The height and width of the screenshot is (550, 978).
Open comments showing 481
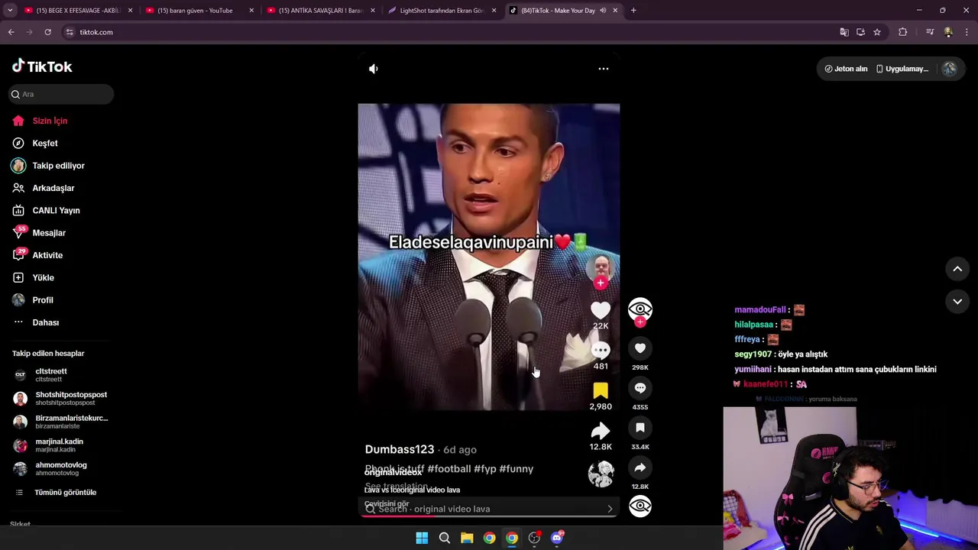[x=601, y=350]
